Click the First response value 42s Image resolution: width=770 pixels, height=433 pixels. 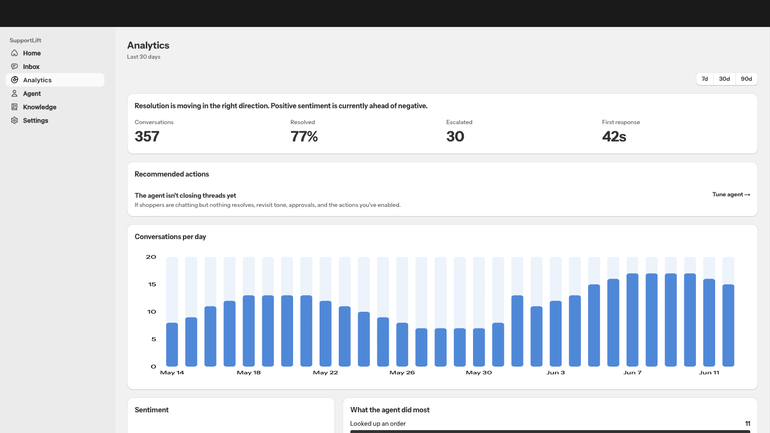coord(614,137)
